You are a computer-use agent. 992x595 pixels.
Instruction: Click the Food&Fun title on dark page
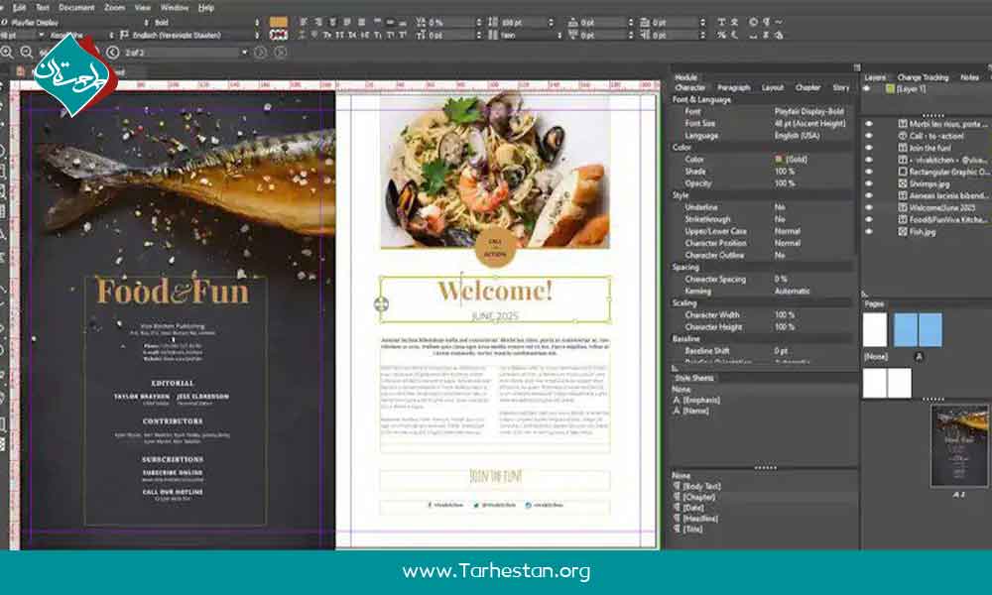pyautogui.click(x=172, y=292)
